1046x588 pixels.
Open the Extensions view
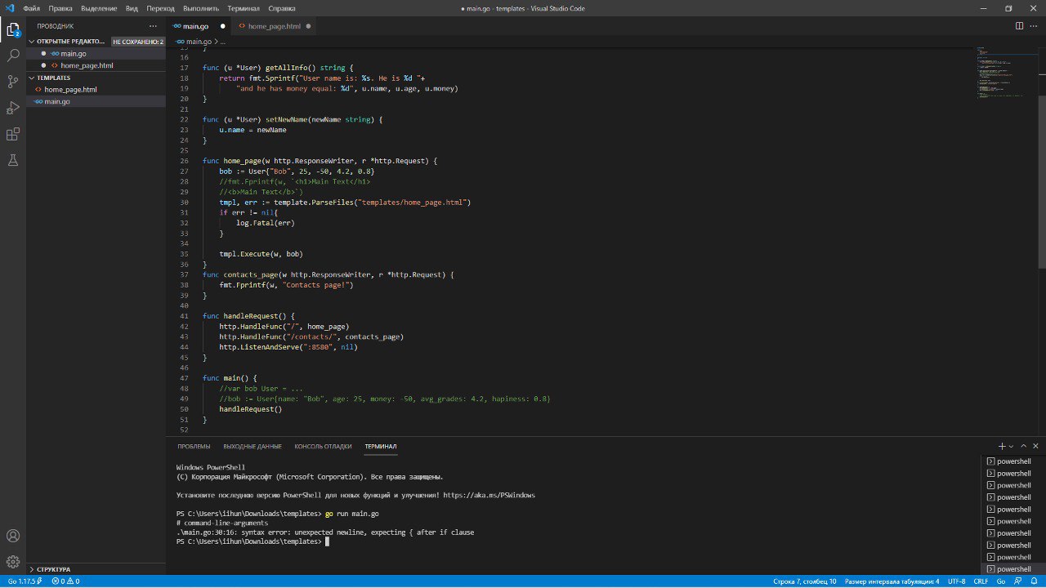click(x=13, y=134)
